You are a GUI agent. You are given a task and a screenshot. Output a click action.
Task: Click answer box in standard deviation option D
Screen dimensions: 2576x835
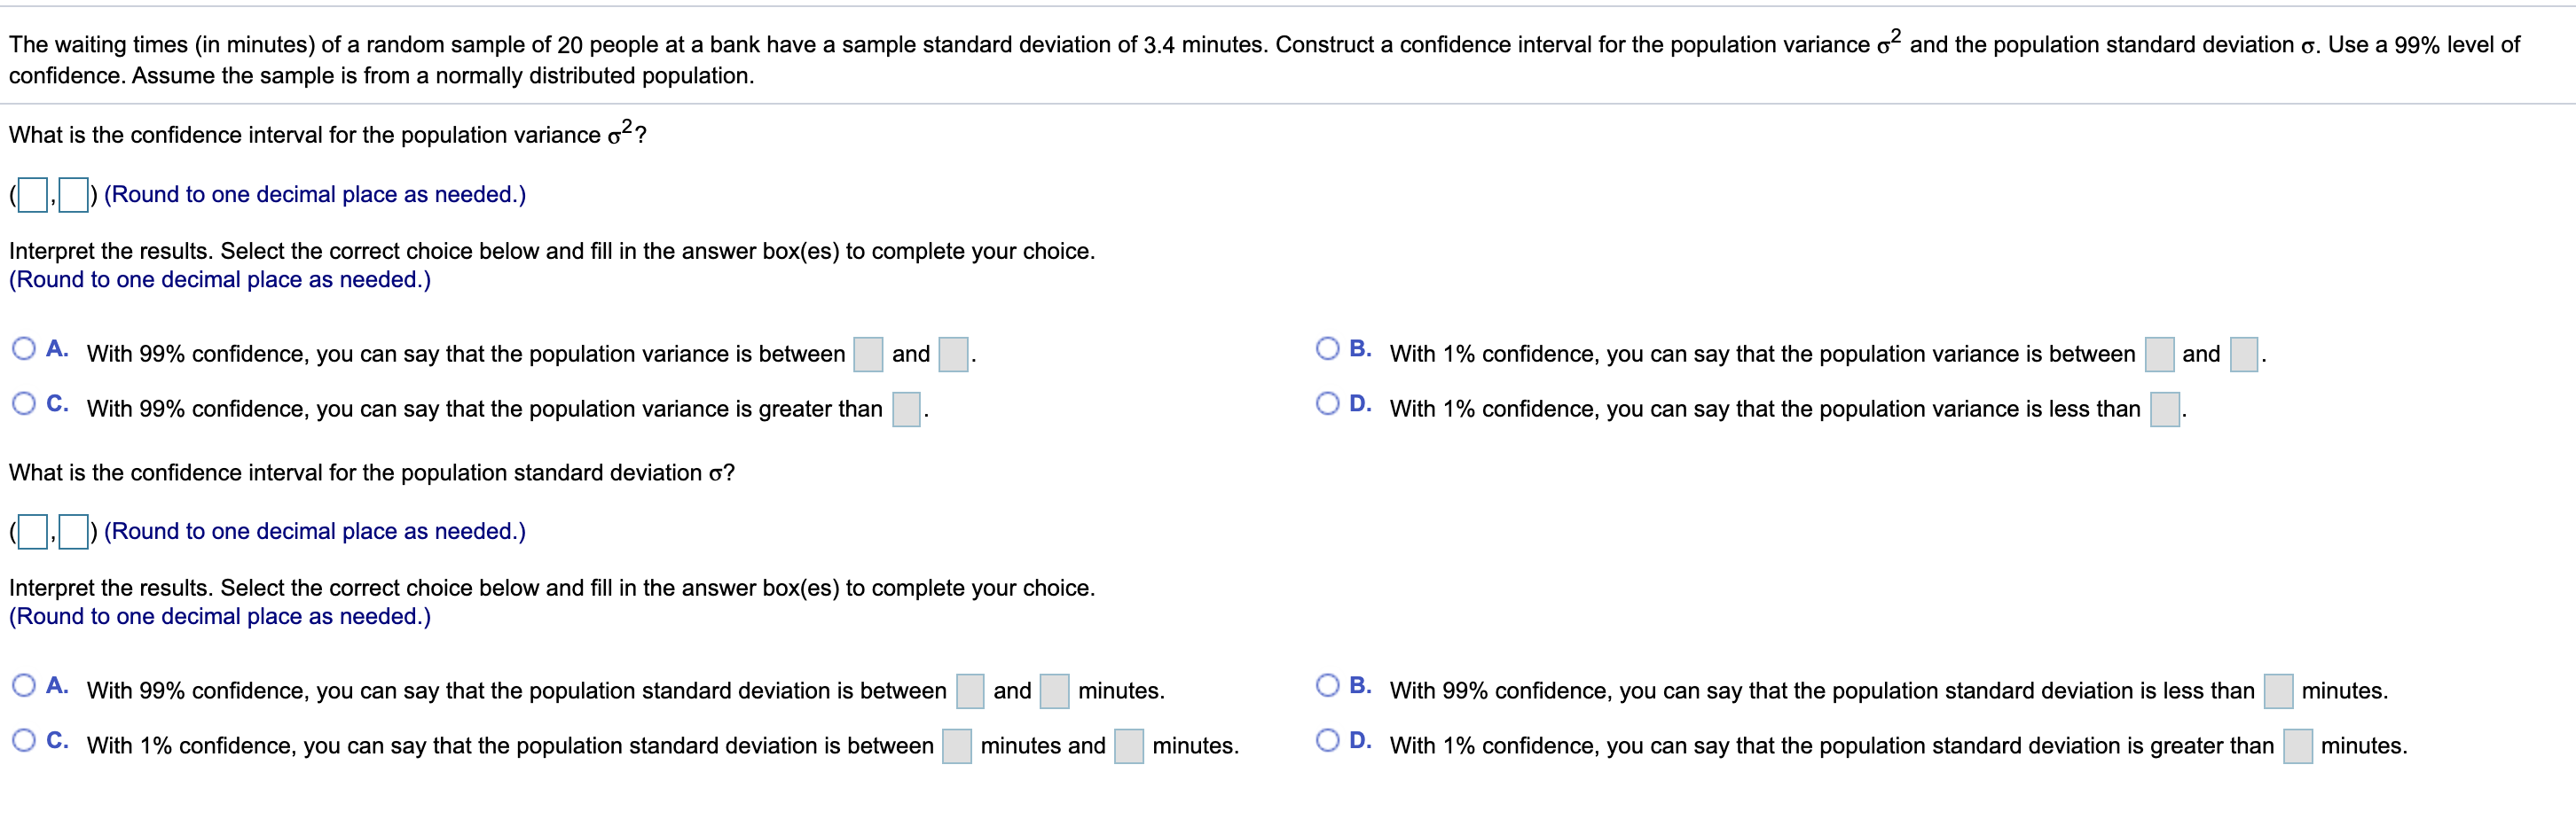pyautogui.click(x=2298, y=746)
